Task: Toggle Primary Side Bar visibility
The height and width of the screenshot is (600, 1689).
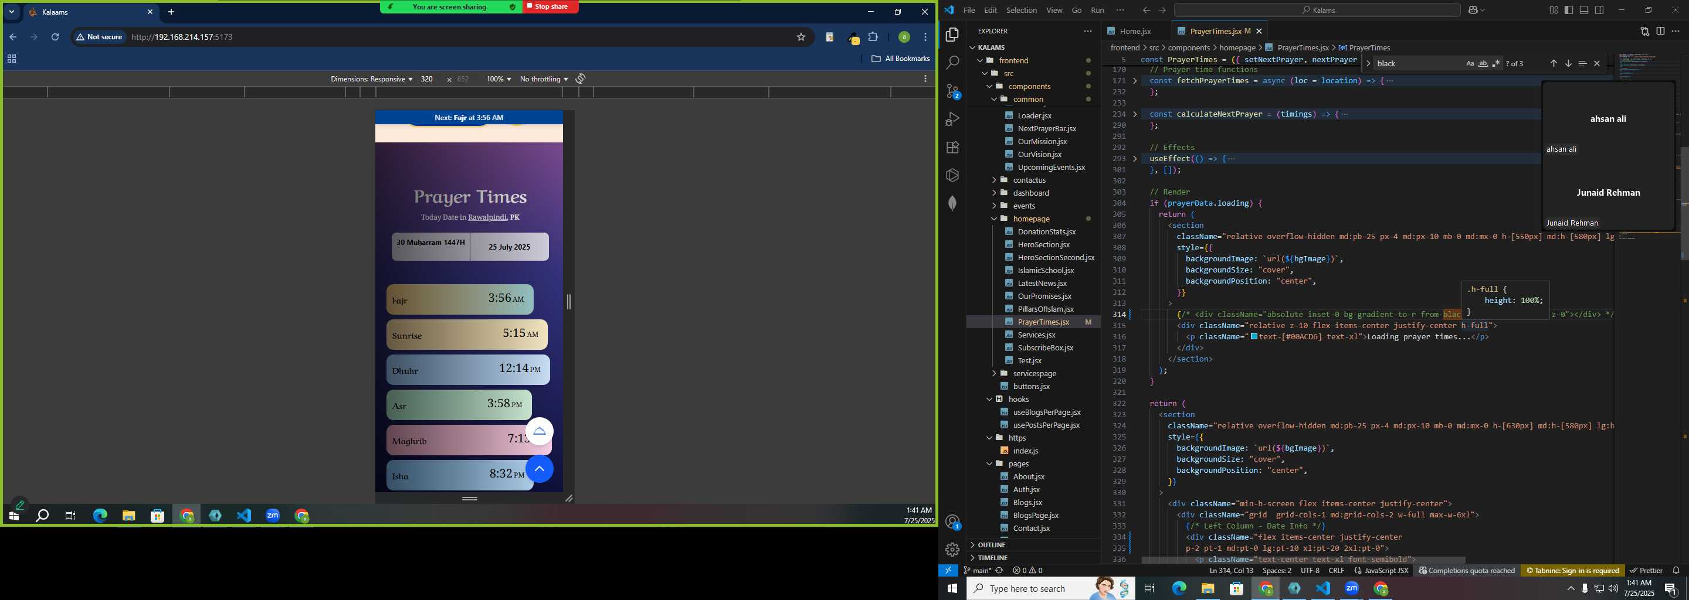Action: 1569,10
